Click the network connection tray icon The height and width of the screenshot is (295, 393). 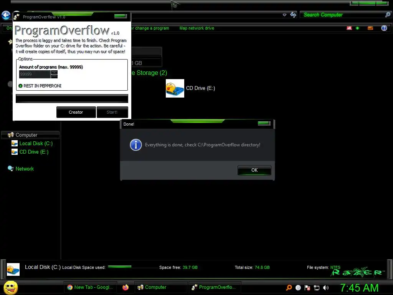(317, 288)
